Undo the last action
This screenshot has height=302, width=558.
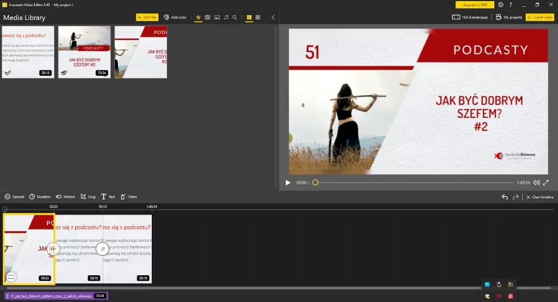(x=504, y=197)
